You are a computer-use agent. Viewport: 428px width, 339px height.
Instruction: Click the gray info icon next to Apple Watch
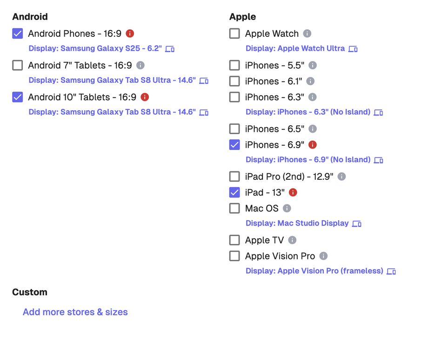click(x=308, y=34)
